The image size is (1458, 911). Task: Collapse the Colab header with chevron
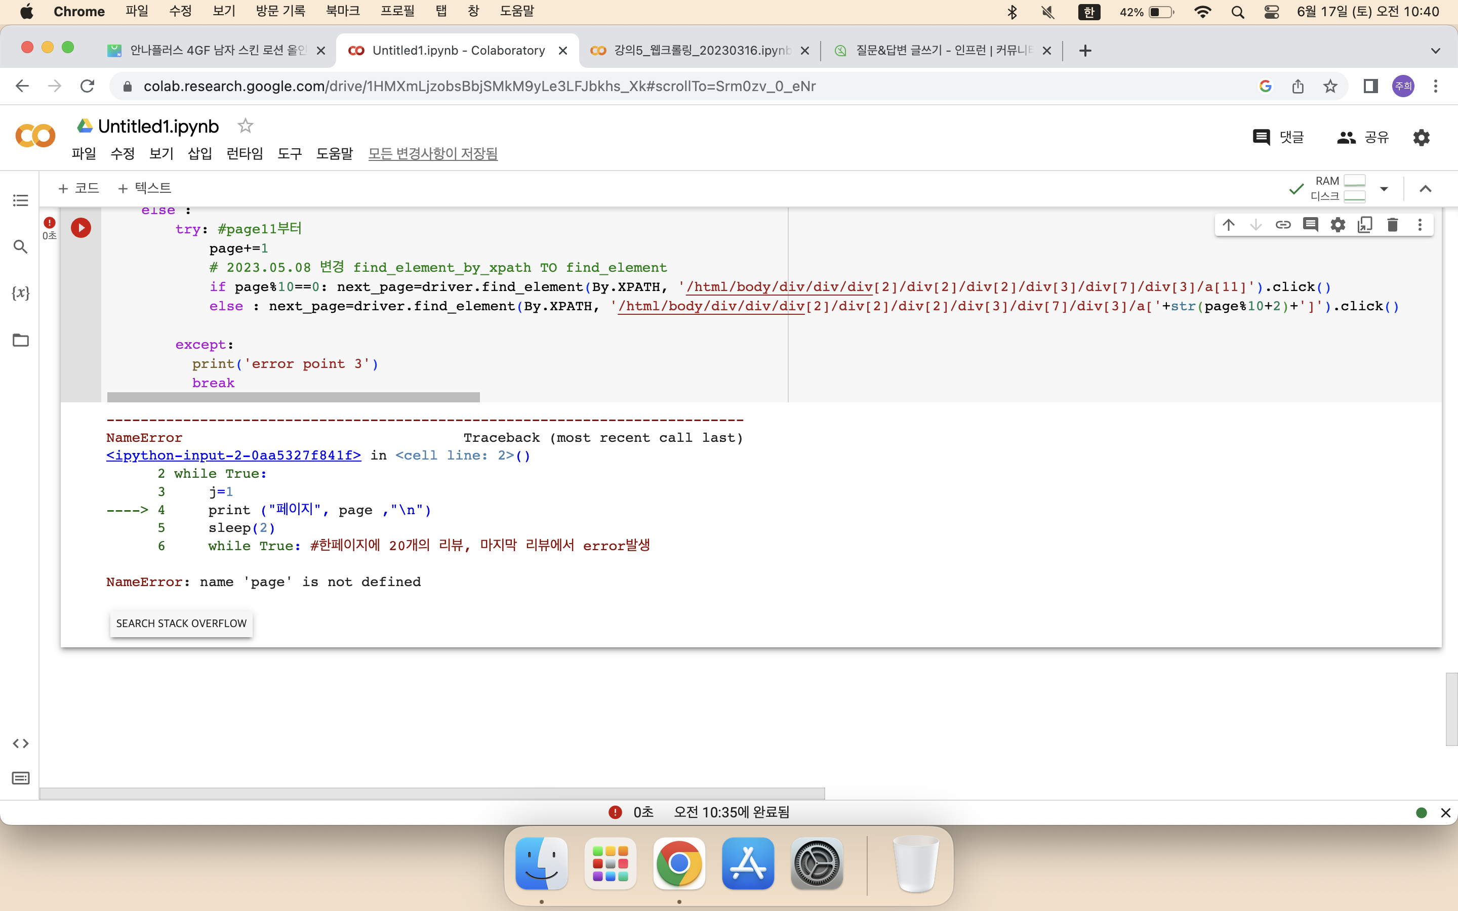[1426, 189]
